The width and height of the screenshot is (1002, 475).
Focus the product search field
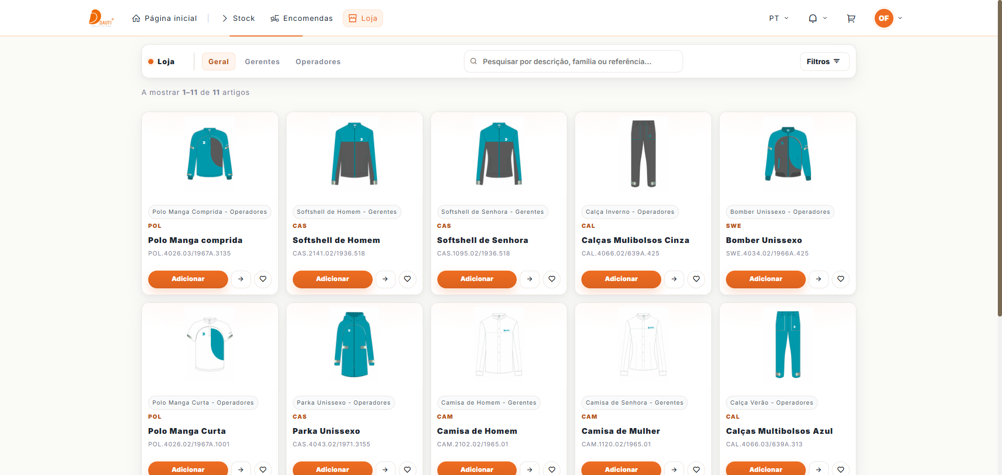coord(579,62)
